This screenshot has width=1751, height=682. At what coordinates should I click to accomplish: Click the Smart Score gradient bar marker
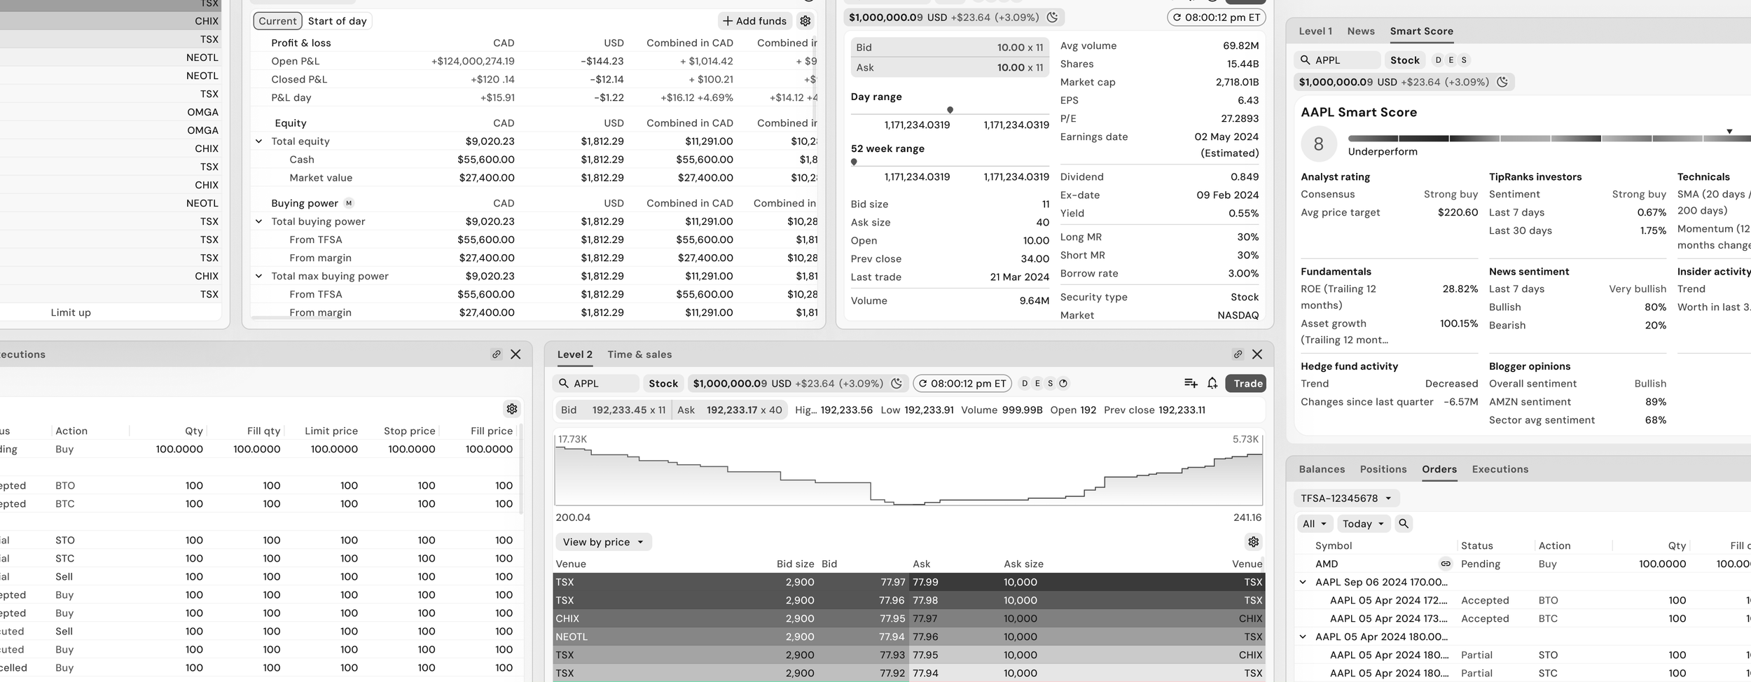[1729, 132]
